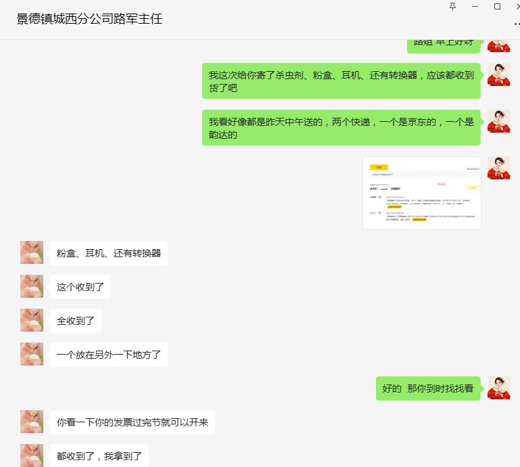This screenshot has width=520, height=467.
Task: Pin the chat window on top
Action: (452, 6)
